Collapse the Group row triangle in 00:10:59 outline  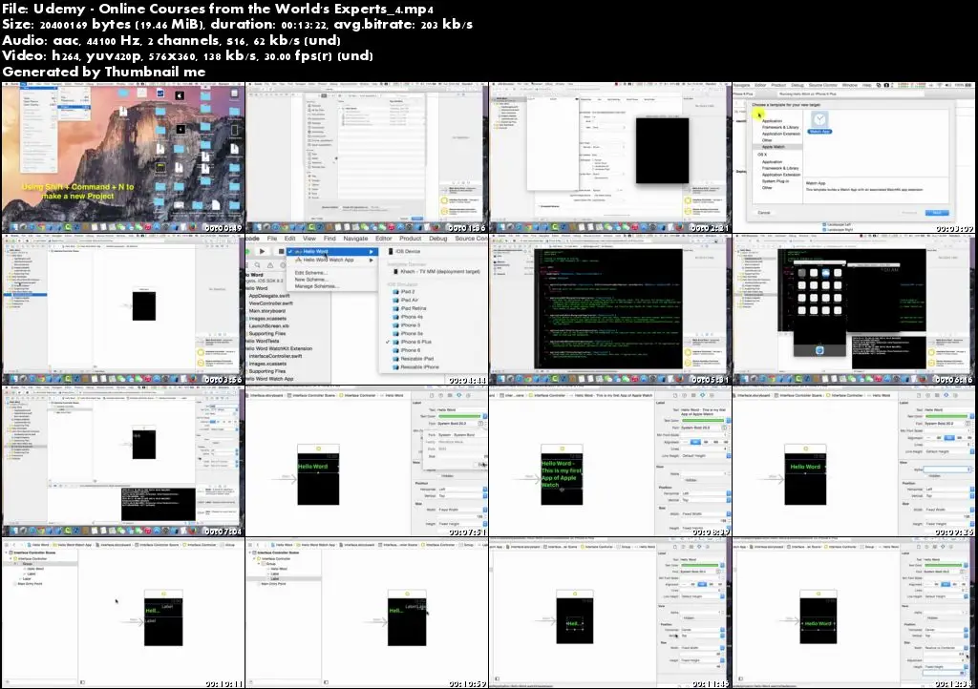pos(258,563)
